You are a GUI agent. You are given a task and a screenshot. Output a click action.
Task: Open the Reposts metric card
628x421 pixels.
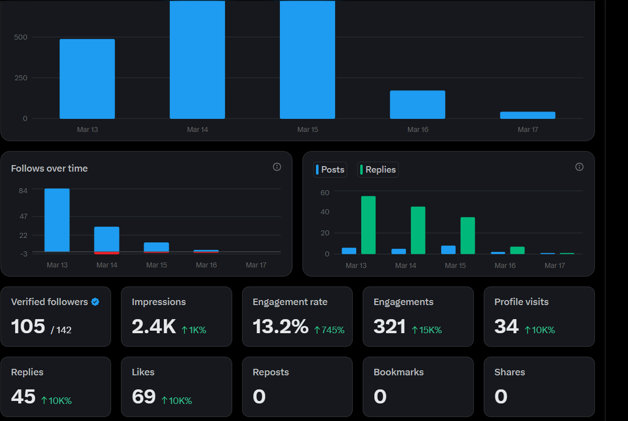297,387
